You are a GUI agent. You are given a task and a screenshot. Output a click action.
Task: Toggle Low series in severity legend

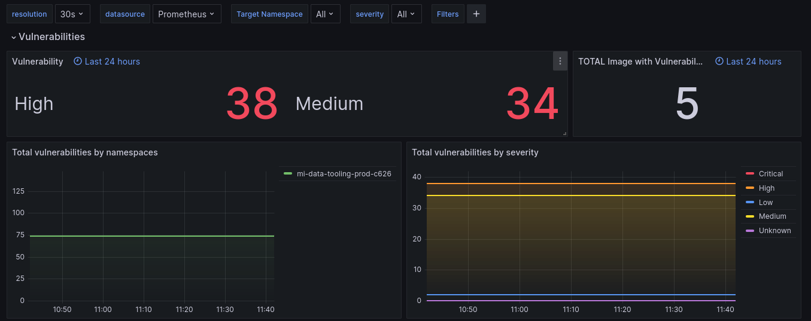pyautogui.click(x=766, y=203)
